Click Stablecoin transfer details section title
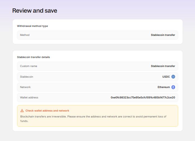The height and width of the screenshot is (141, 195). (x=33, y=57)
